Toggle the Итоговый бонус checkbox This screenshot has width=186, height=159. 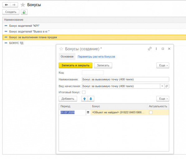pyautogui.click(x=83, y=92)
